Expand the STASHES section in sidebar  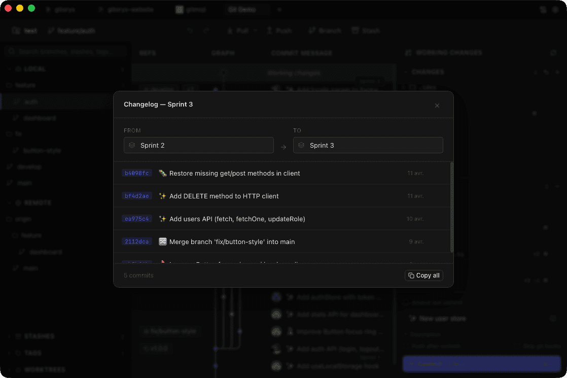pos(9,336)
